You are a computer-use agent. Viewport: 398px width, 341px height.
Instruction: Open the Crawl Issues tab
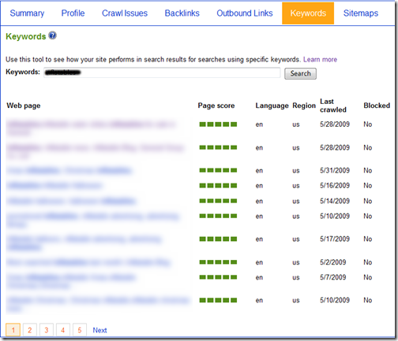coord(125,13)
